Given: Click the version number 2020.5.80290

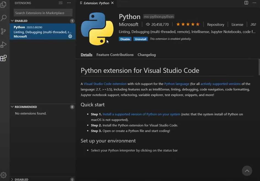Looking at the screenshot, I should point(34,27).
